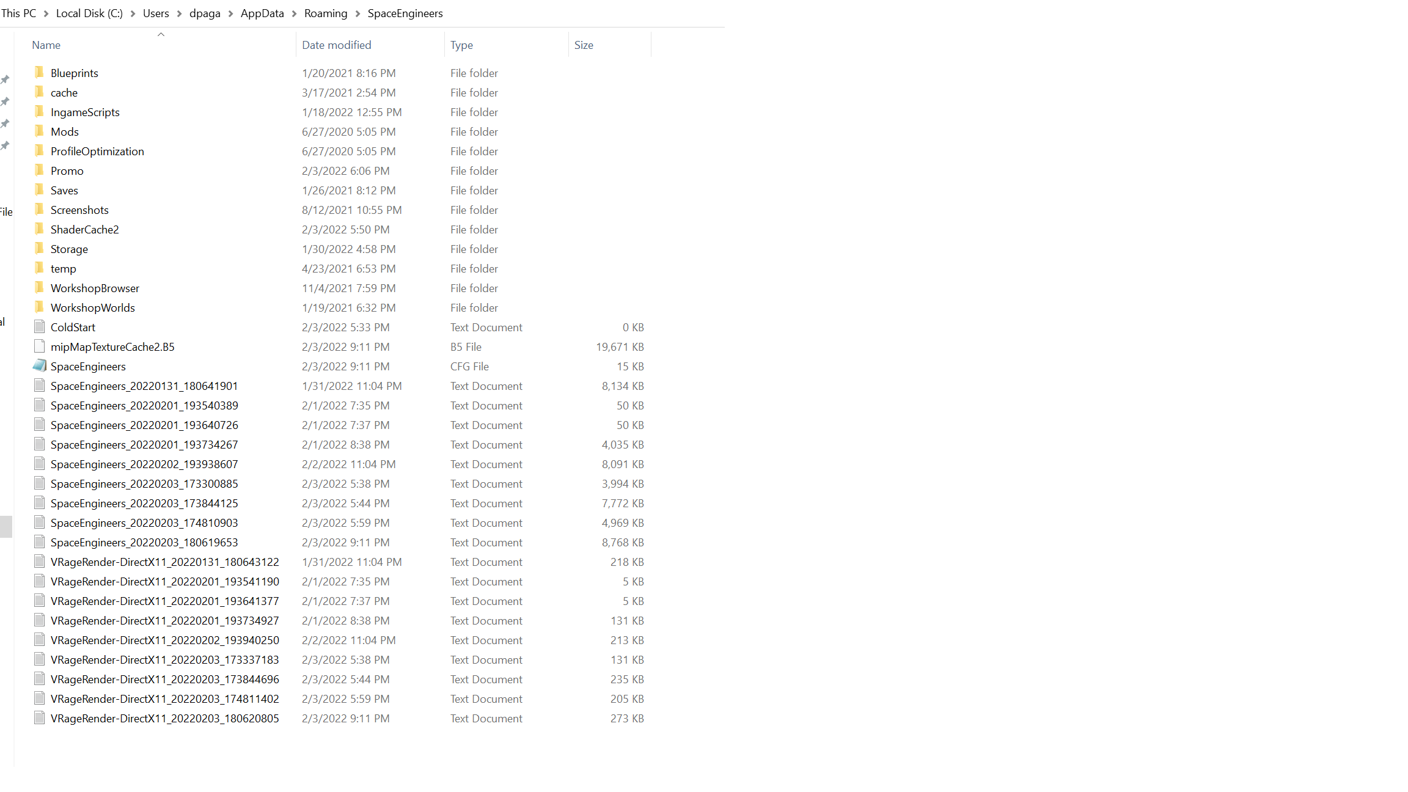The image size is (1408, 792).
Task: Click the WorkshopWorlds folder icon
Action: (39, 307)
